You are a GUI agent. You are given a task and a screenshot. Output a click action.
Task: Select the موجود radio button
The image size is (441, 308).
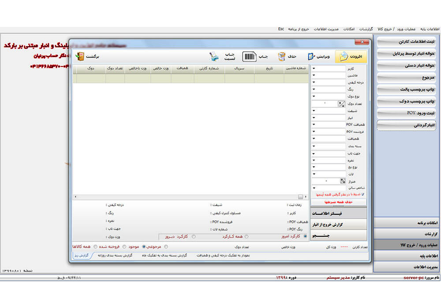pos(144,246)
